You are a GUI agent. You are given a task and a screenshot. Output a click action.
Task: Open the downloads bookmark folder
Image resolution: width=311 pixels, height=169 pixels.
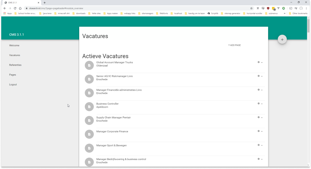click(79, 13)
